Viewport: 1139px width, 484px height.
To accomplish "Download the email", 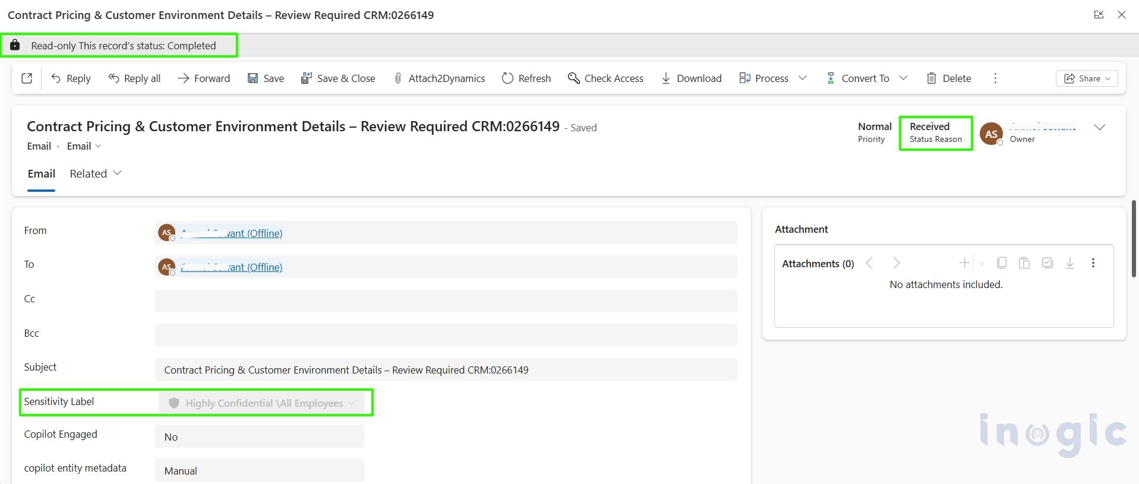I will coord(692,78).
